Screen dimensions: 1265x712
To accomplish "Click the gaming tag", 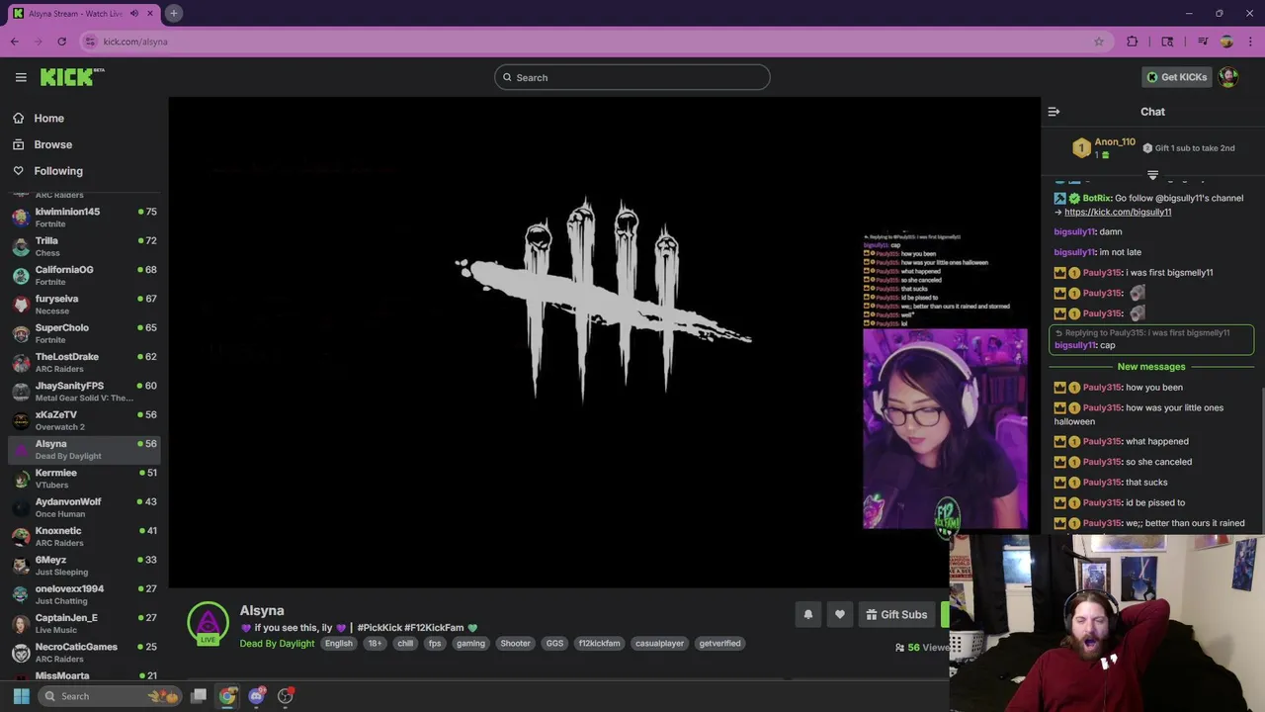I will pyautogui.click(x=470, y=644).
